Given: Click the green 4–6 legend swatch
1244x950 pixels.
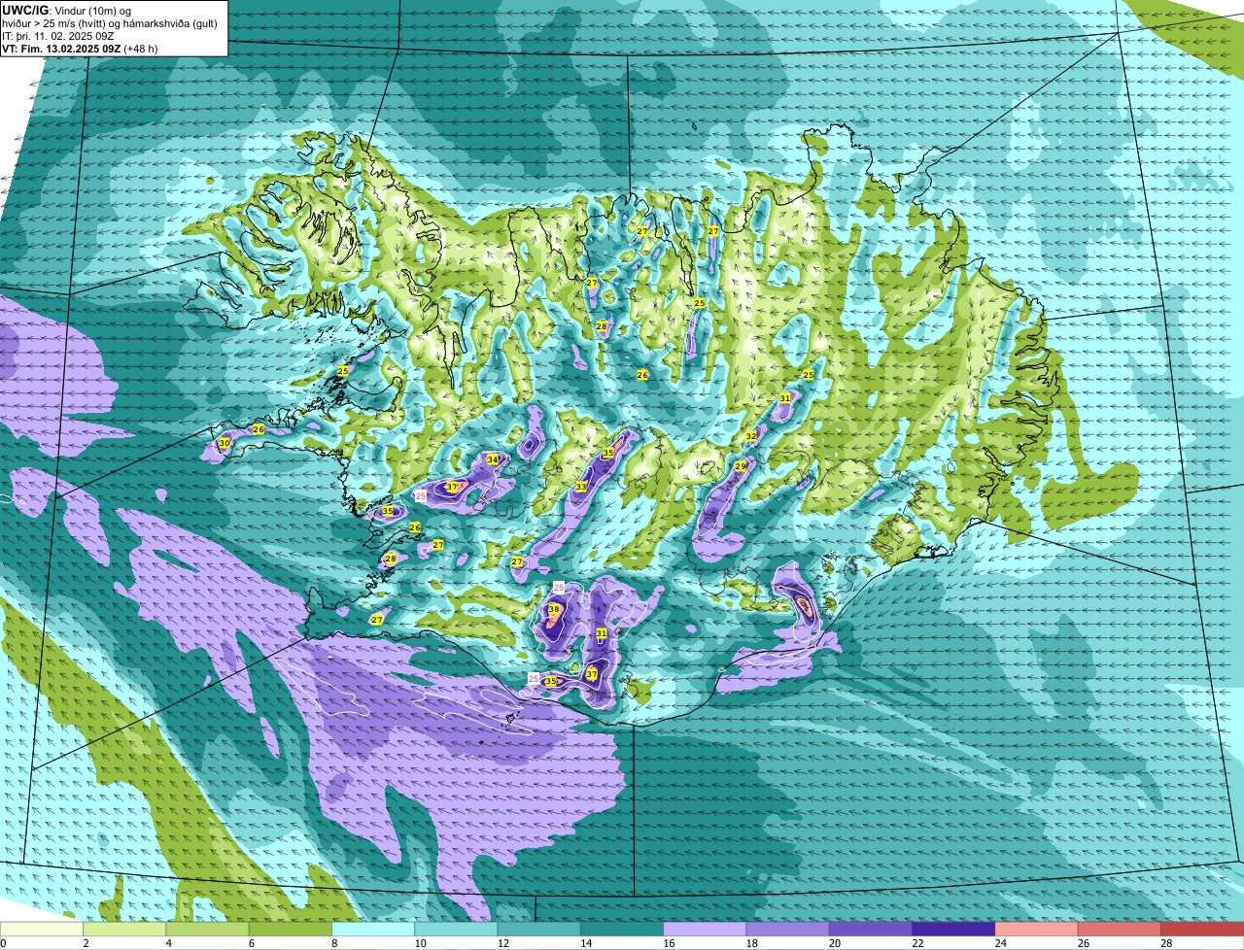Looking at the screenshot, I should (x=207, y=930).
